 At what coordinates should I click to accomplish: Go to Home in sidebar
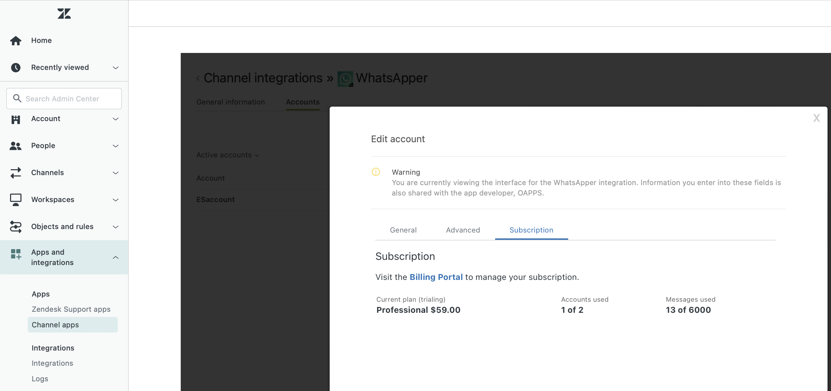pos(42,40)
